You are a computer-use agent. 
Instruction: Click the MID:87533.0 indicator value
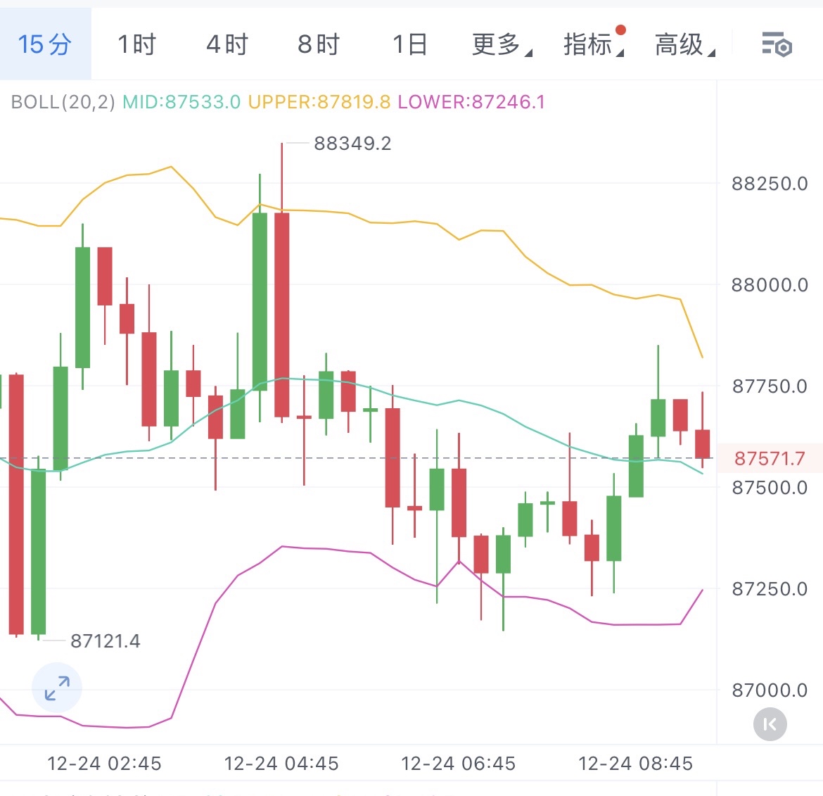pyautogui.click(x=181, y=102)
